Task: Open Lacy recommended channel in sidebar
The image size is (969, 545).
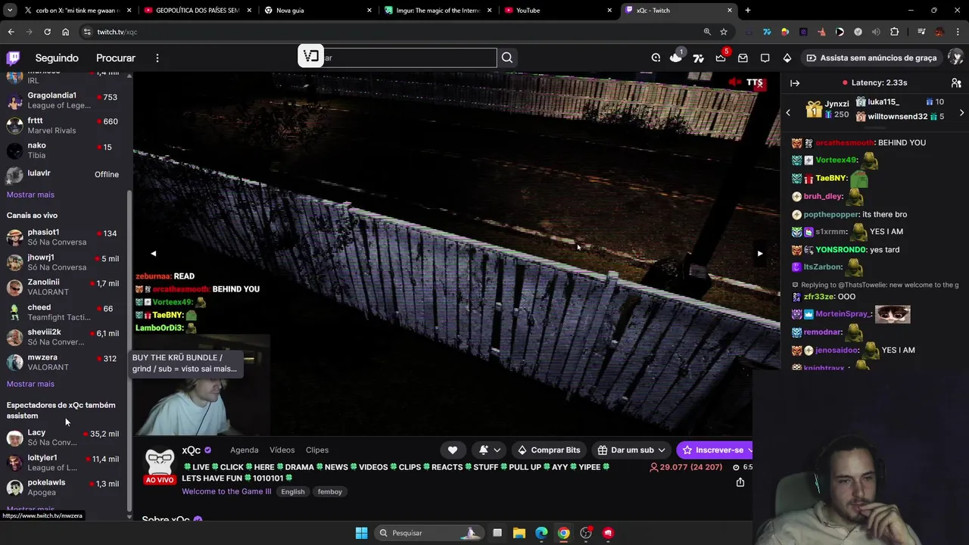Action: click(64, 437)
